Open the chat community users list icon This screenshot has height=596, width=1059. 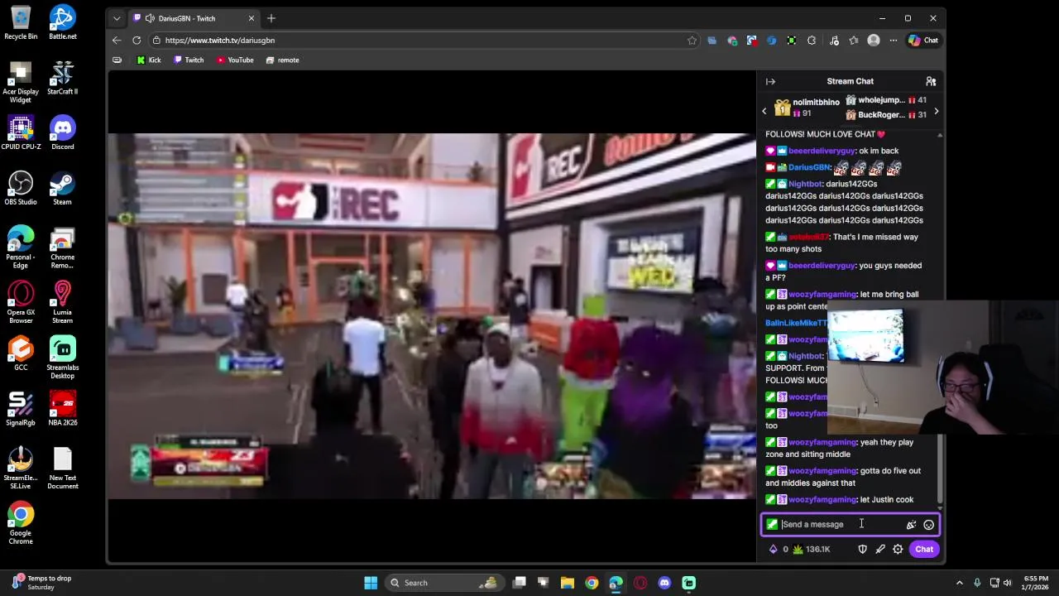coord(931,81)
